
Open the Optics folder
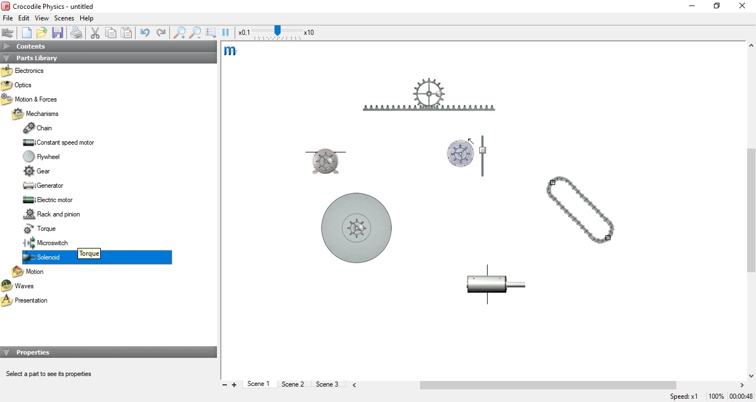[x=17, y=85]
